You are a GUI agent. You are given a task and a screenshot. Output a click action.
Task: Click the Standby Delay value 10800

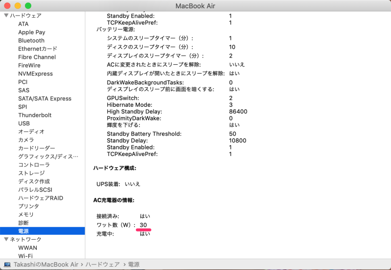click(238, 141)
